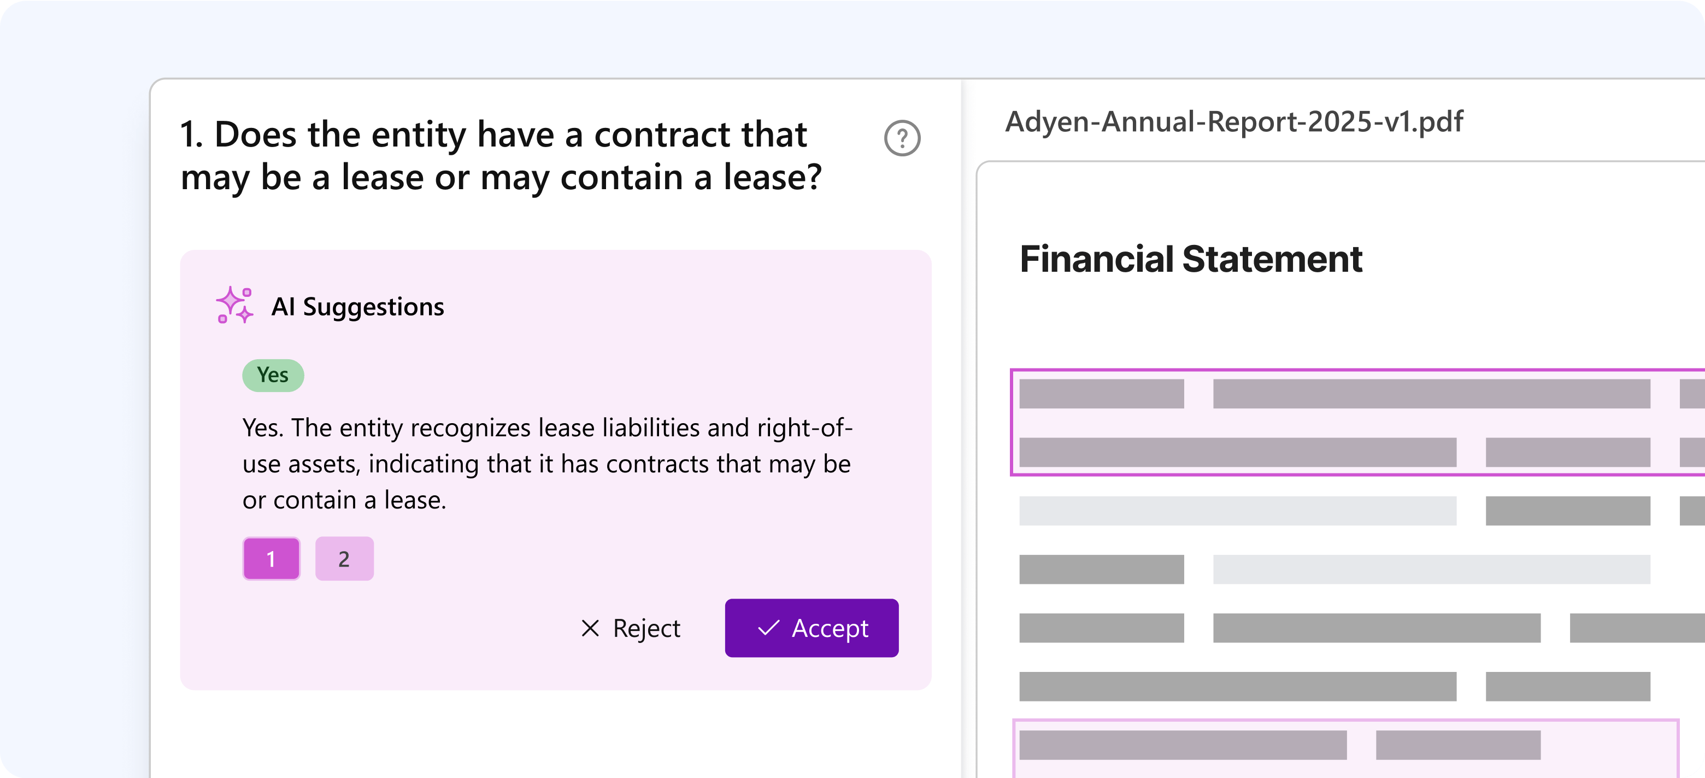This screenshot has width=1705, height=778.
Task: Click the light gray row under top highlight
Action: click(x=1237, y=511)
